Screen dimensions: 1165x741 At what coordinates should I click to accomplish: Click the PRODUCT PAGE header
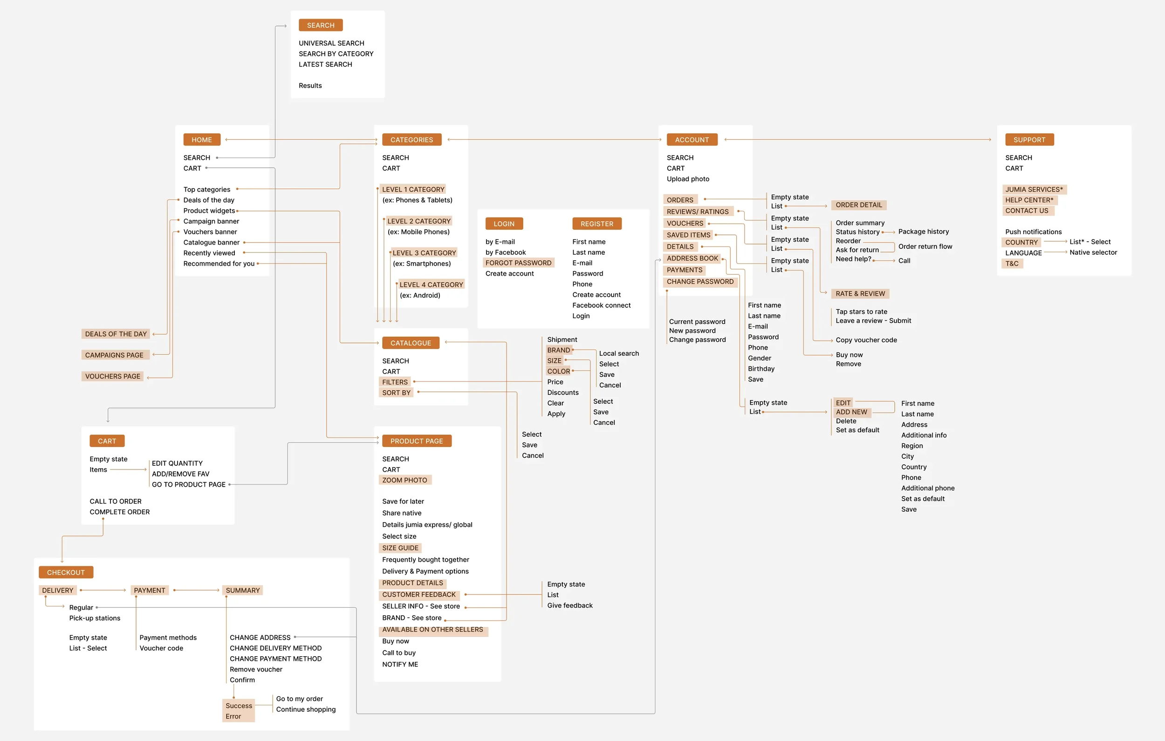[x=416, y=441]
